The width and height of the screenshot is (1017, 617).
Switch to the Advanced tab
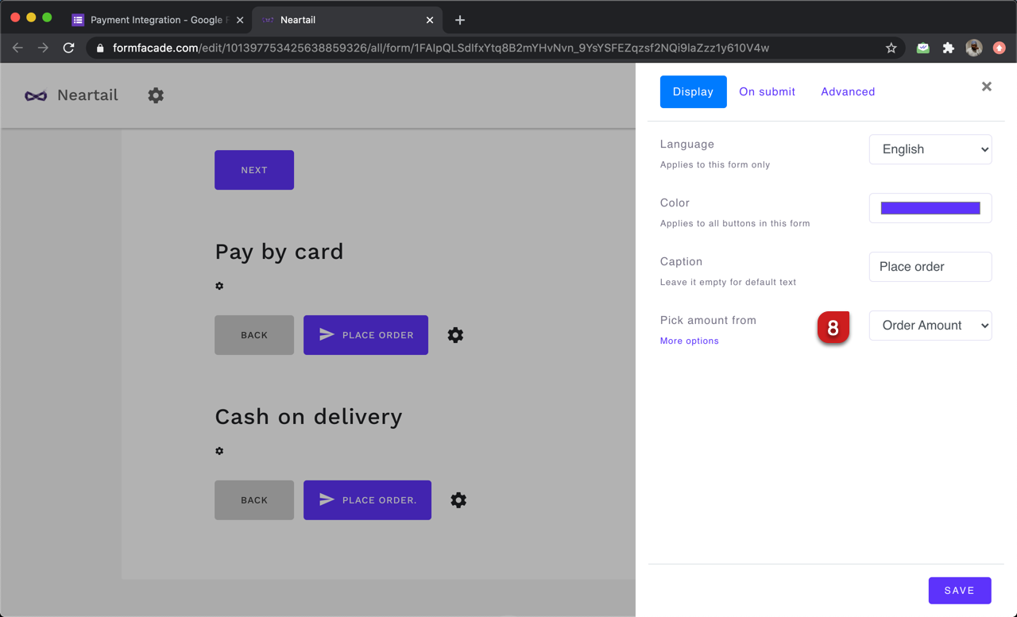848,92
